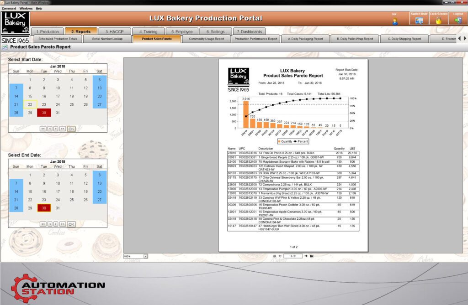
Task: Switch to the 3. HACCP tab
Action: coord(113,31)
